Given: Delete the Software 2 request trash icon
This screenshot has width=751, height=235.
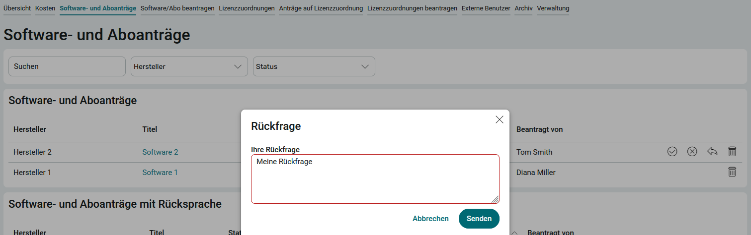Looking at the screenshot, I should point(732,152).
